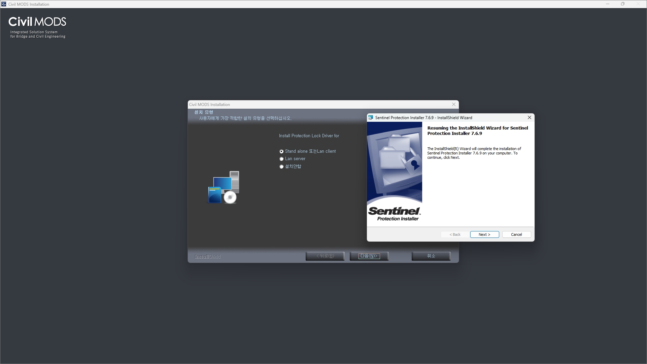
Task: Click 뒤로(B) in Civil MODS Installation dialog
Action: (325, 256)
